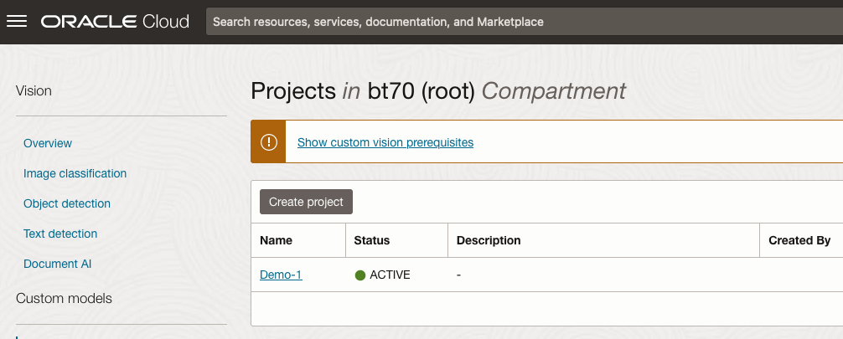Click the green ACTIVE status dot
This screenshot has width=843, height=339.
[x=360, y=275]
